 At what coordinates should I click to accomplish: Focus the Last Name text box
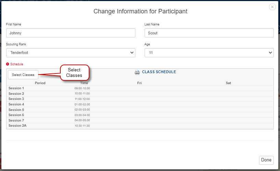tap(209, 33)
